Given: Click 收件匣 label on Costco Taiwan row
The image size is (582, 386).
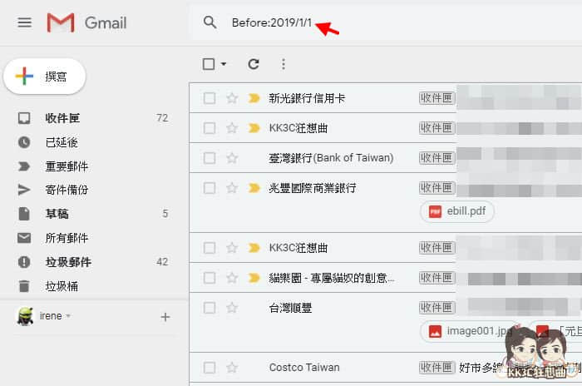Looking at the screenshot, I should (436, 368).
